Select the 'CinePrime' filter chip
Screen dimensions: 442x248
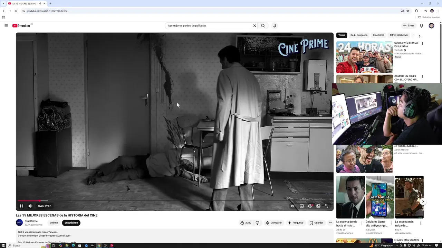[x=378, y=35]
